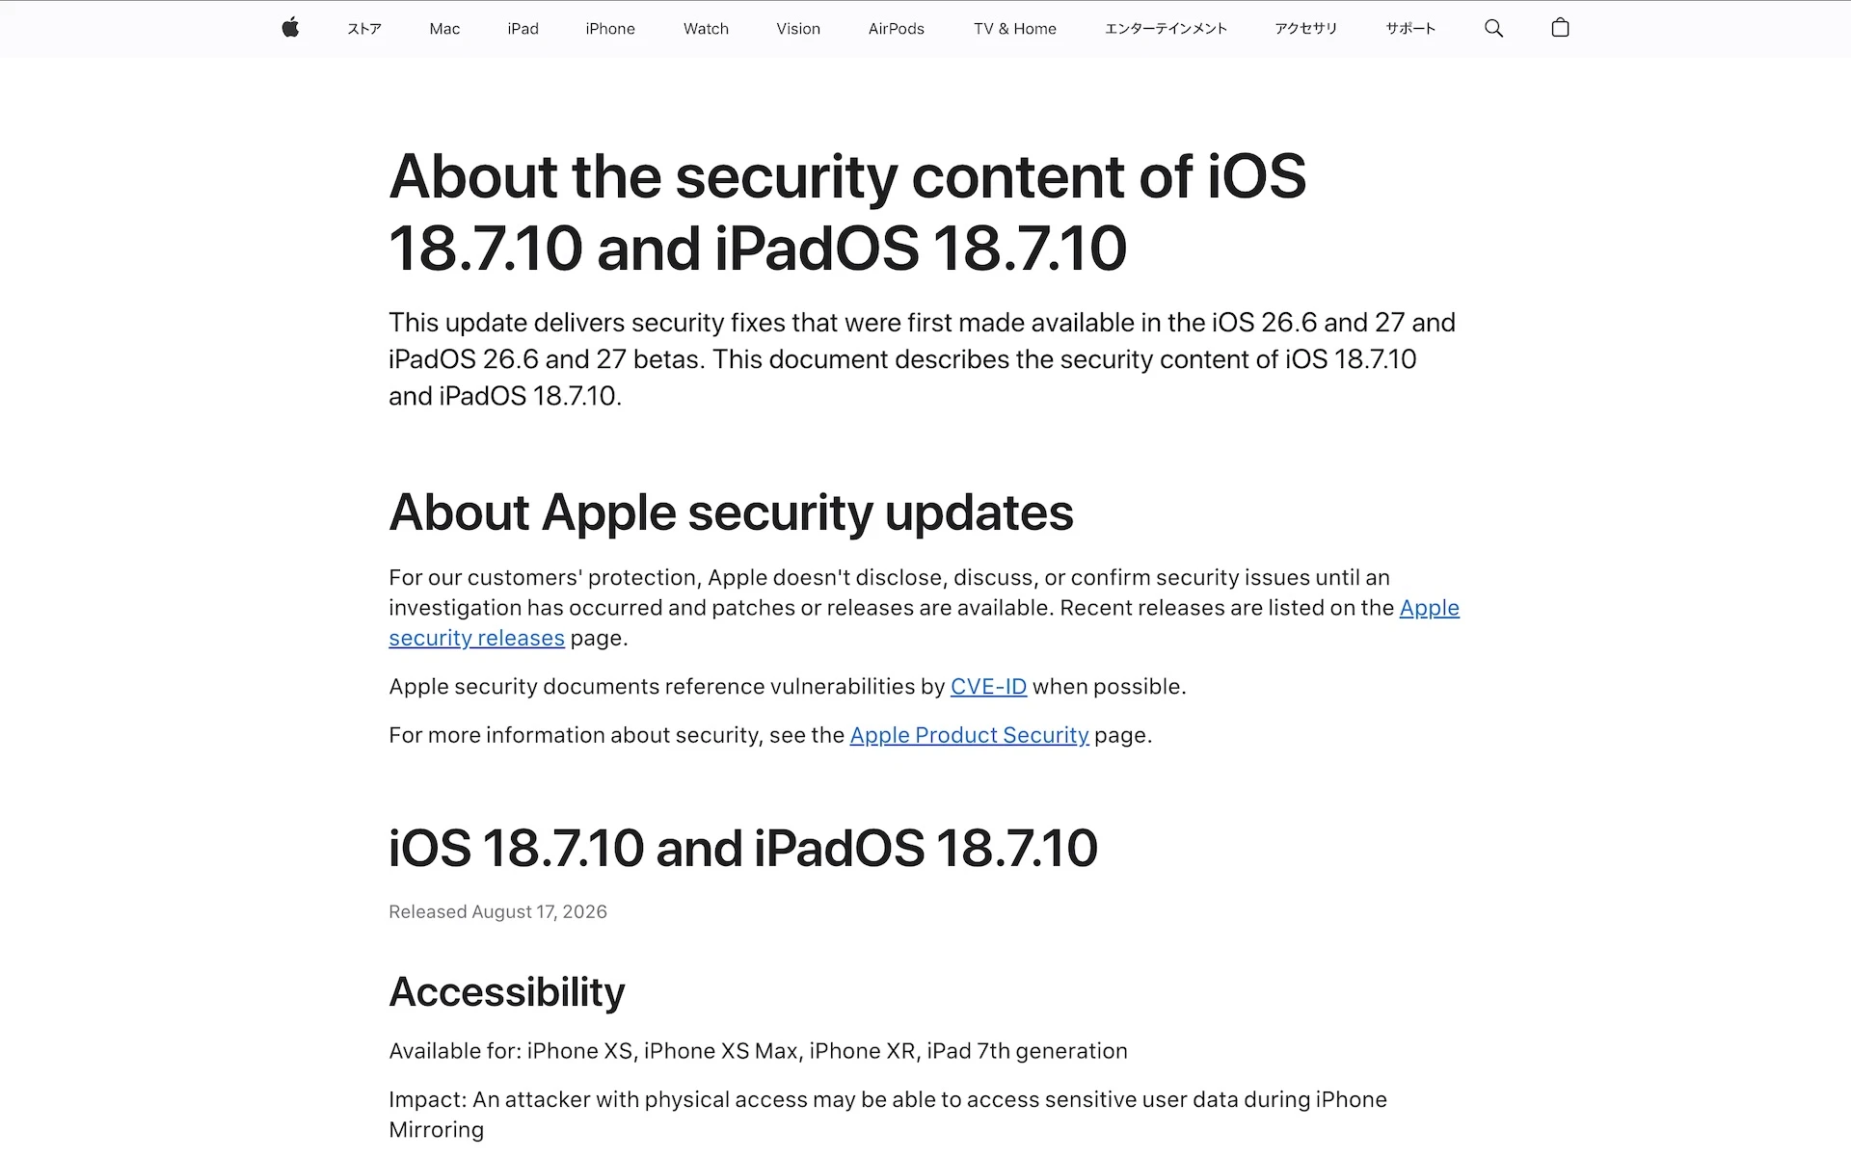Click the サポート navigation item

1410,29
